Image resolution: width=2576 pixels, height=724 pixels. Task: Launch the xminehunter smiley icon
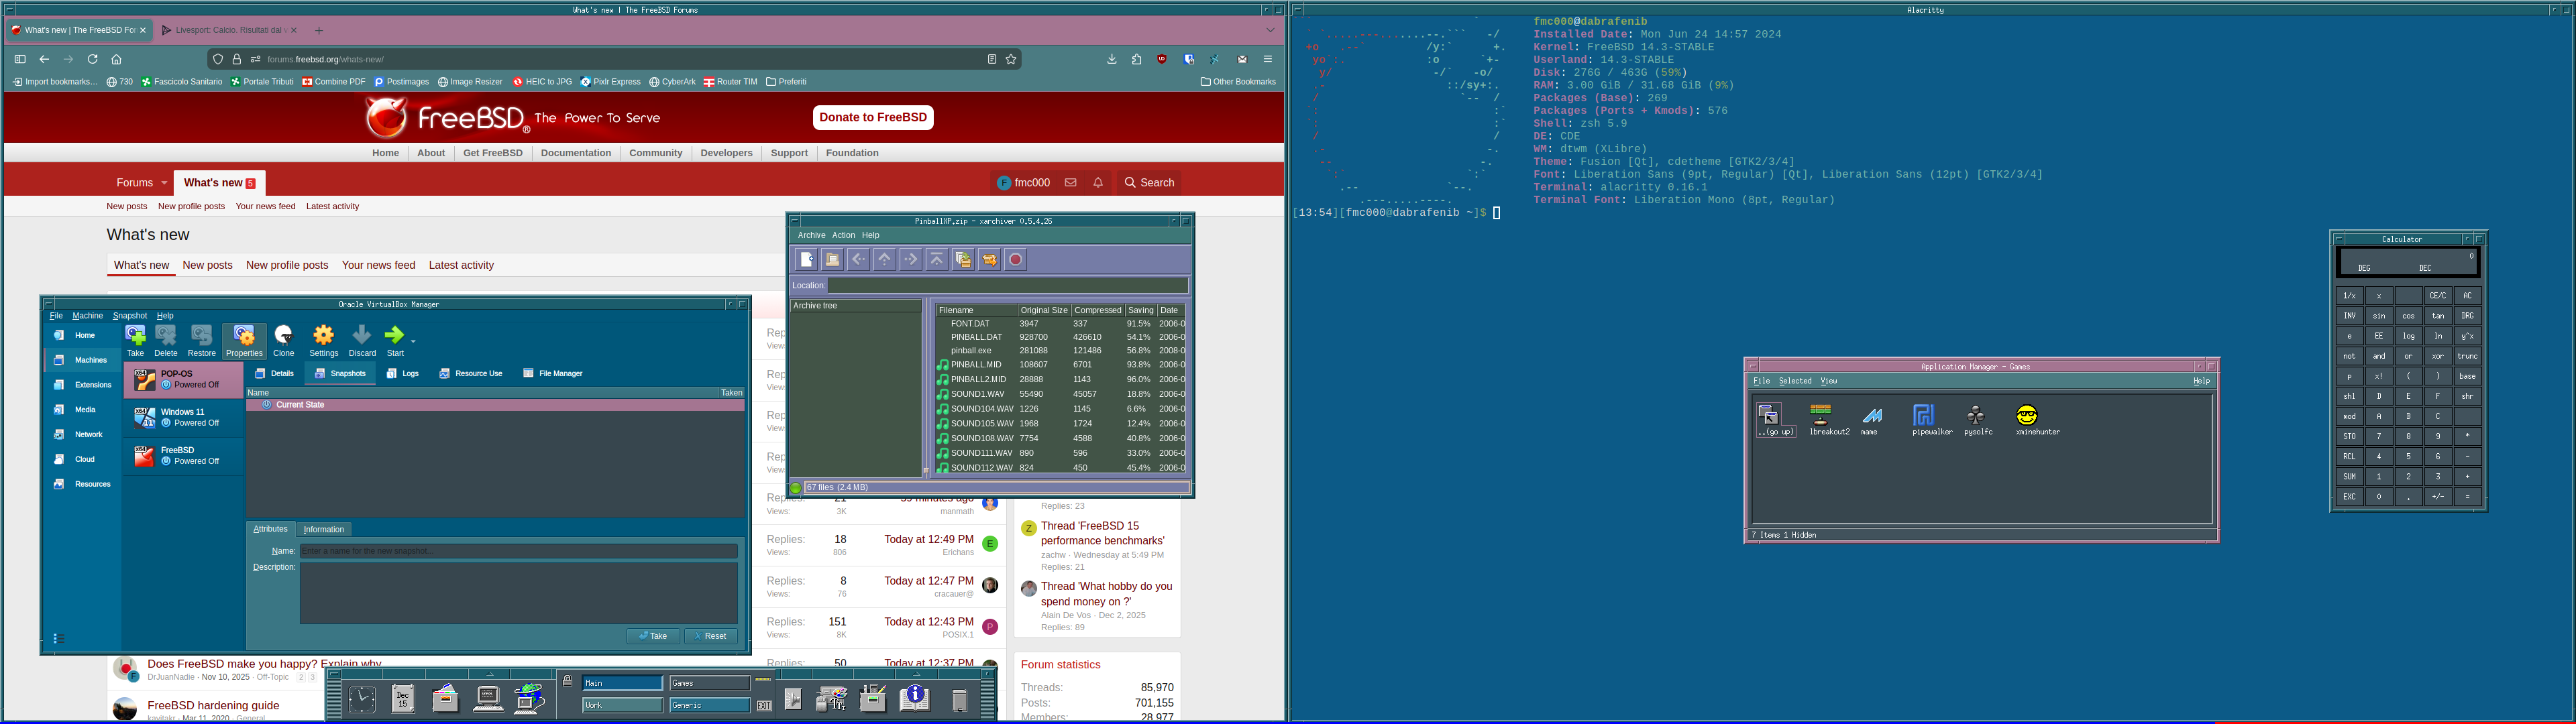point(2027,415)
